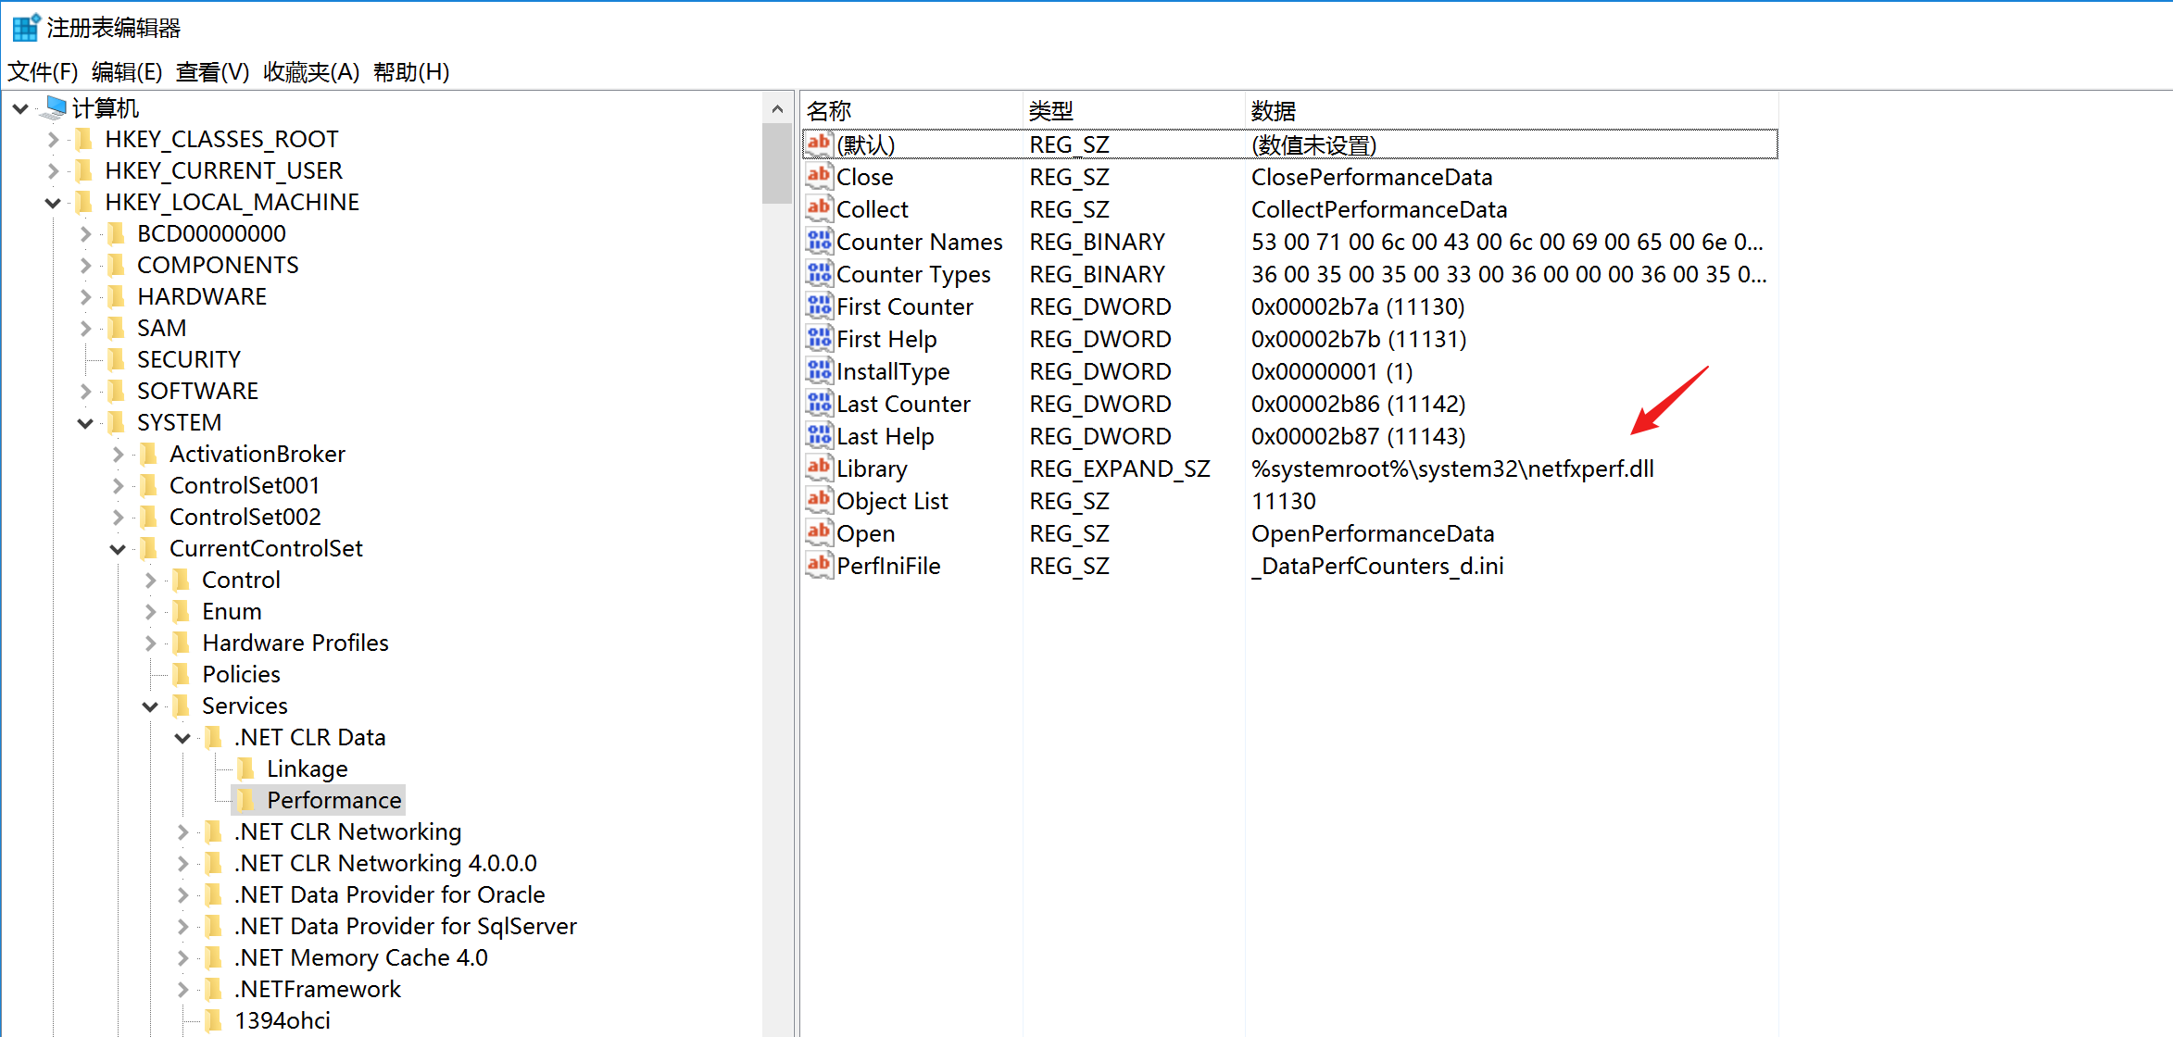Click the computer icon at the tree root
This screenshot has width=2173, height=1037.
click(x=55, y=108)
